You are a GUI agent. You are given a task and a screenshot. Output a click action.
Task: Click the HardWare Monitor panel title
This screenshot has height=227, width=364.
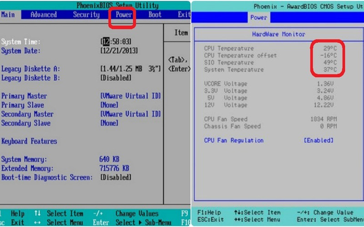click(x=278, y=34)
